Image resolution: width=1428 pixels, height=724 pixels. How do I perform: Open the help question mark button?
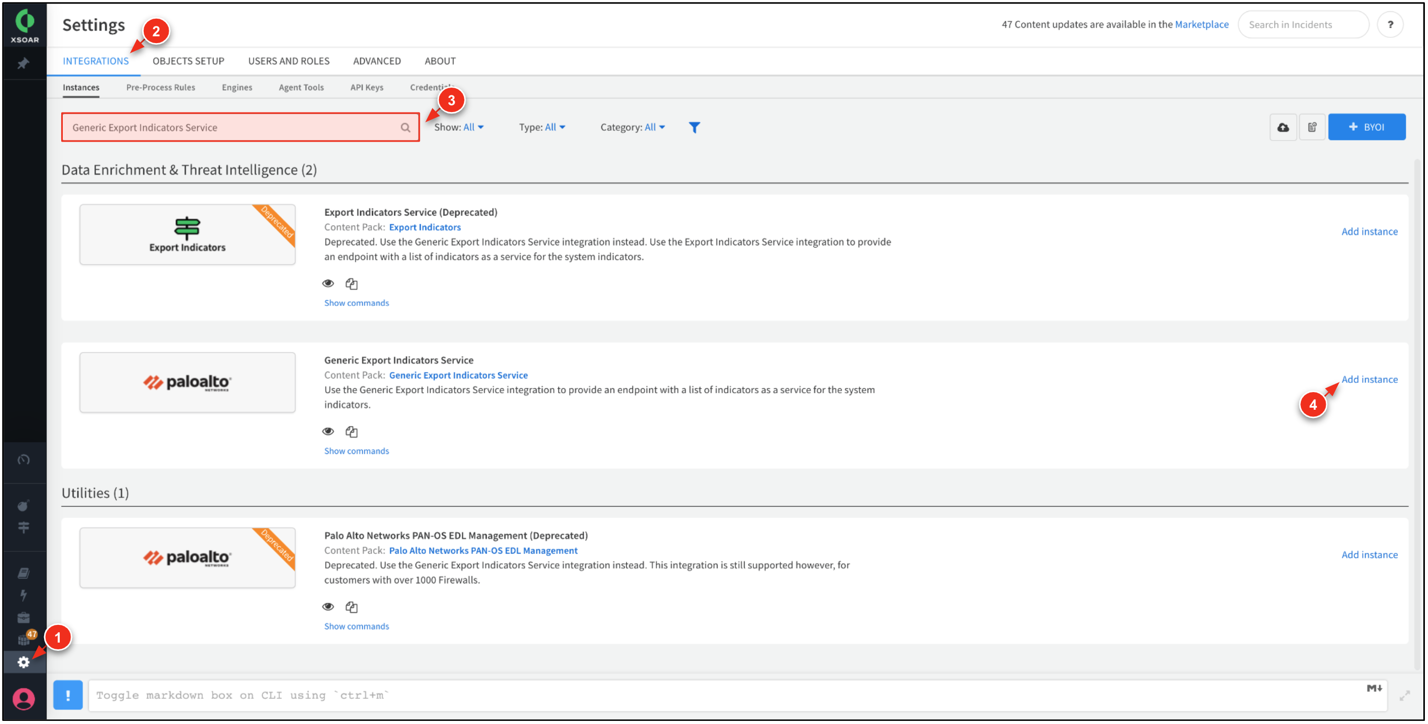click(x=1390, y=24)
